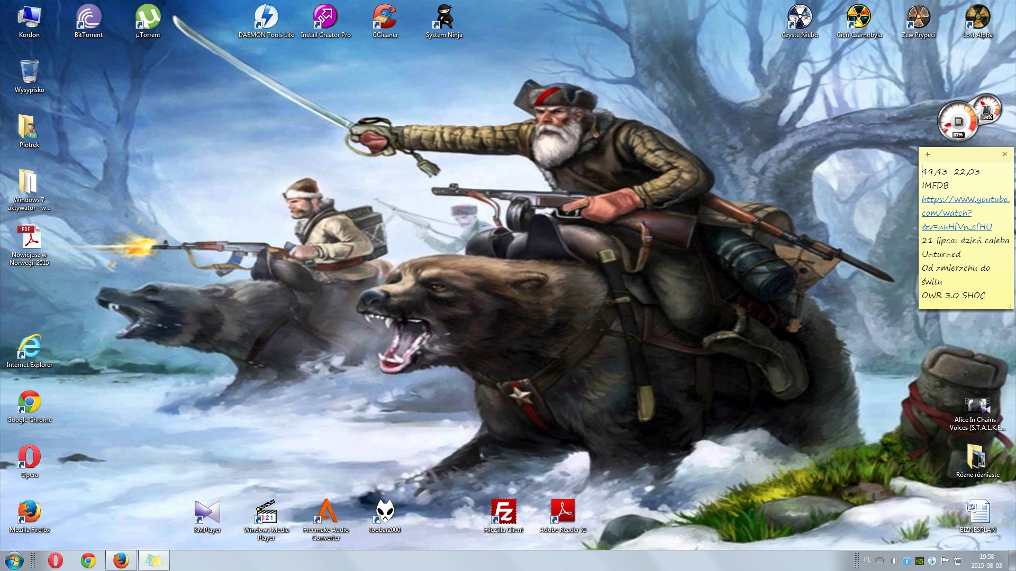Click the 'Unturned' line in the sticky note
Viewport: 1016px width, 571px height.
[x=941, y=254]
